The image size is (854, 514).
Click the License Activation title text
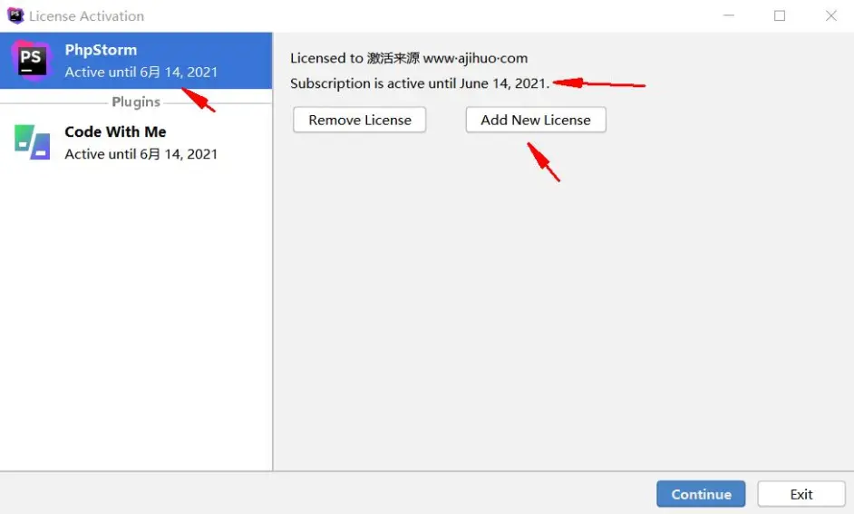click(87, 16)
